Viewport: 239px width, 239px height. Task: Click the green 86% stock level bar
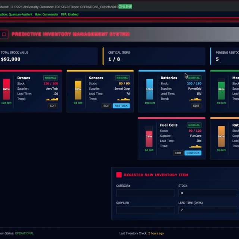[221, 89]
